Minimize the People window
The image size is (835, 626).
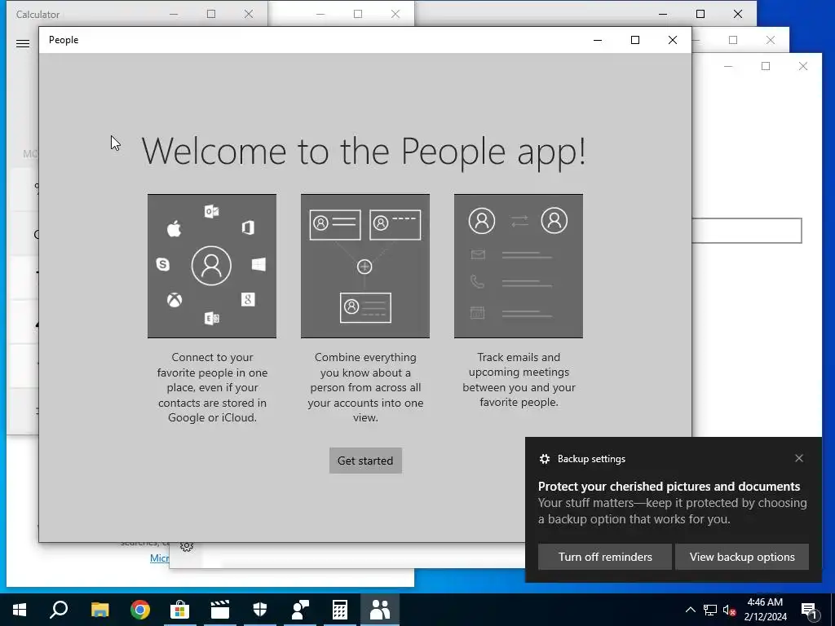pos(598,40)
